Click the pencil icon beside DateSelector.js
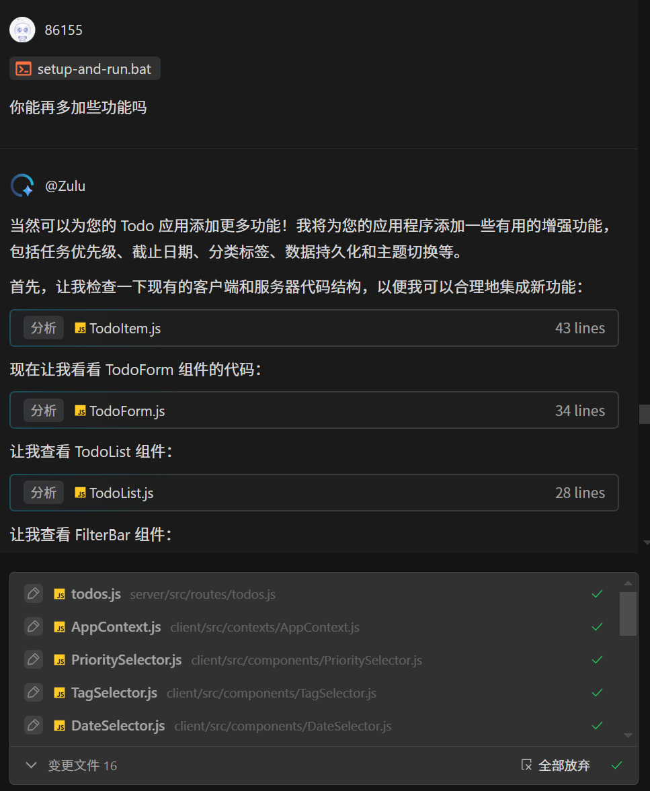Viewport: 650px width, 791px height. [33, 725]
